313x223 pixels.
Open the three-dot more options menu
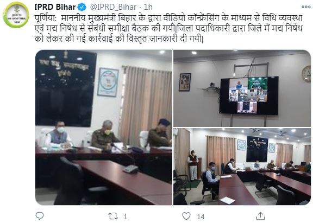point(306,7)
